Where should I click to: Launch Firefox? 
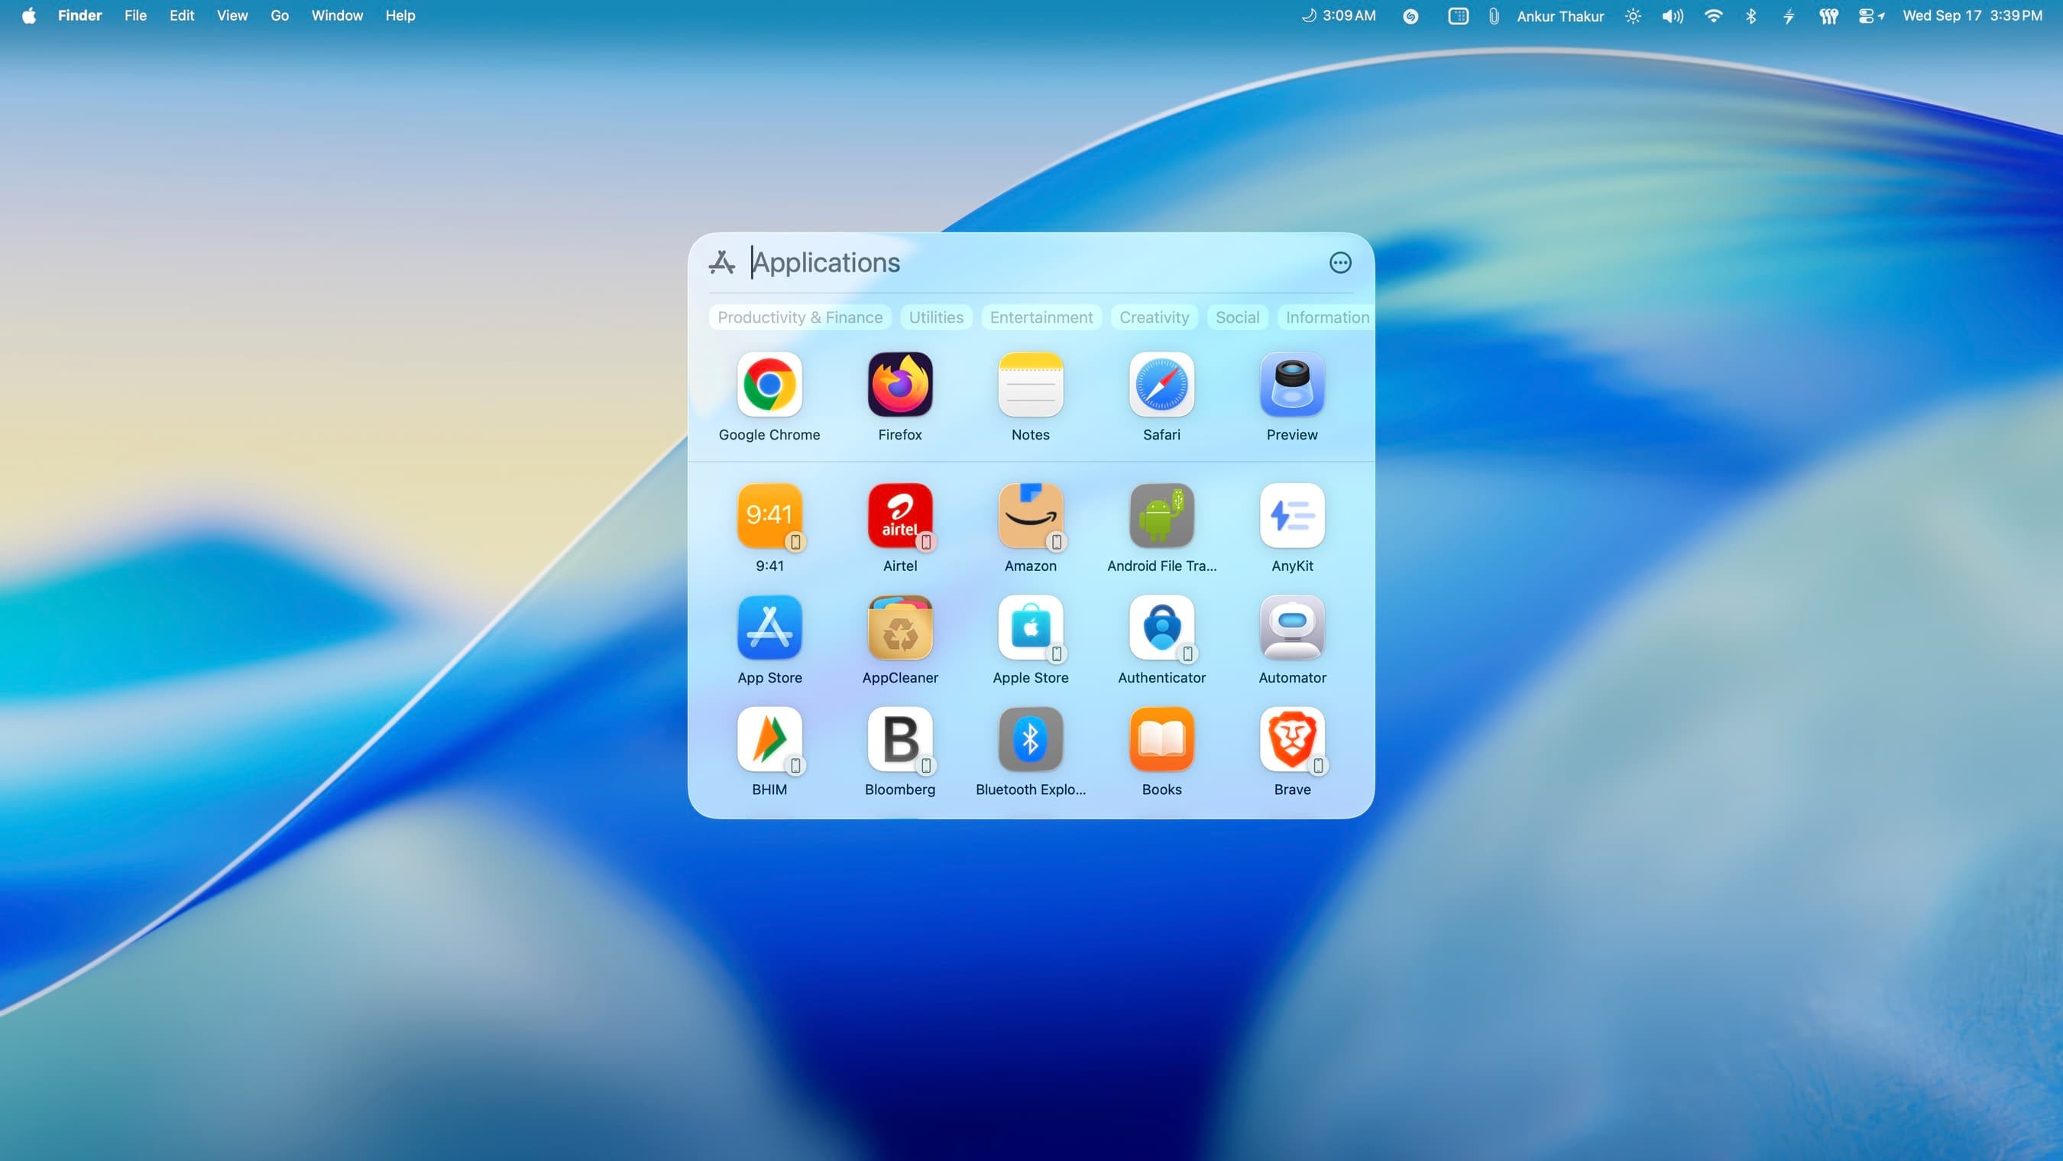pyautogui.click(x=899, y=384)
